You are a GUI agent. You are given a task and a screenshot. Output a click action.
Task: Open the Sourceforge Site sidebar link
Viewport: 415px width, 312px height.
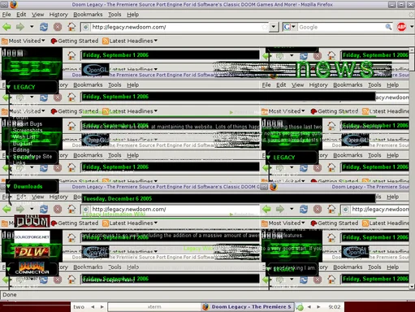coord(32,156)
